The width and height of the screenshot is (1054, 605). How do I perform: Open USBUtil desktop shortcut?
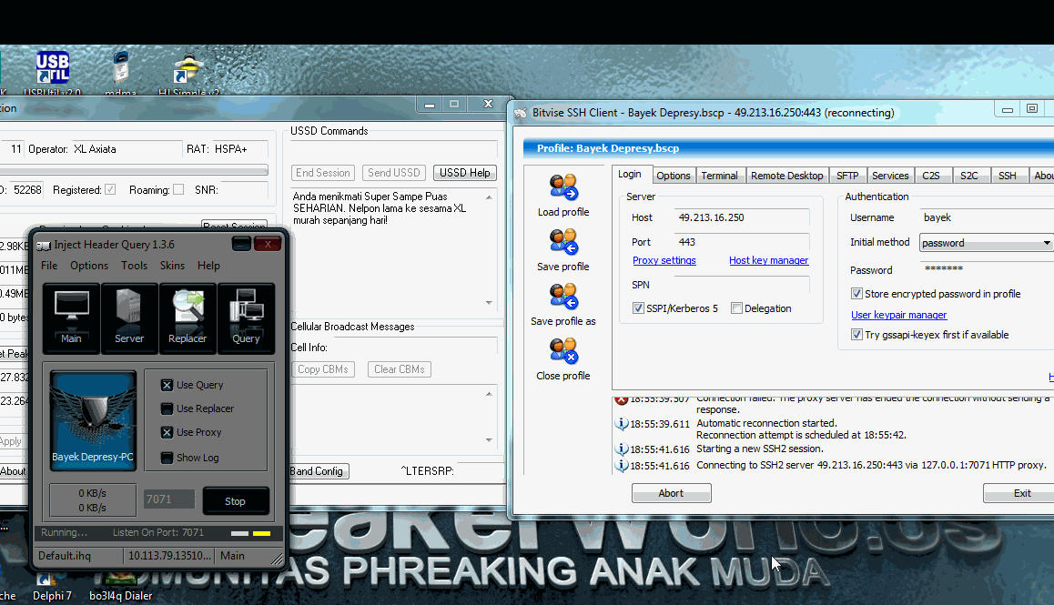click(x=53, y=67)
